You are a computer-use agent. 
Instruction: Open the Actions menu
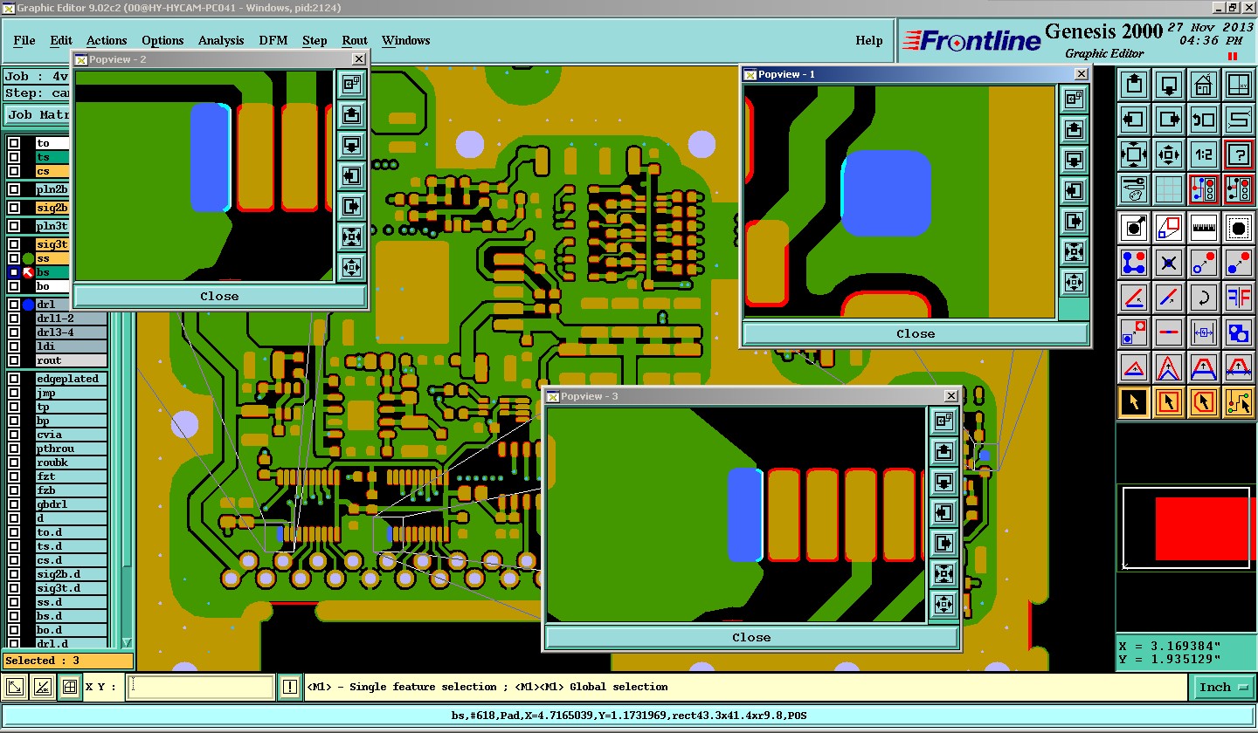coord(107,40)
